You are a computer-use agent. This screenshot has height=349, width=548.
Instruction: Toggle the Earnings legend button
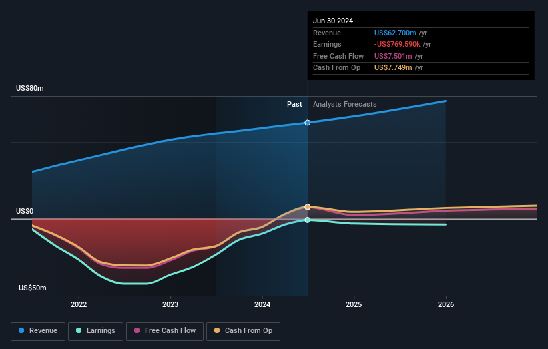95,331
